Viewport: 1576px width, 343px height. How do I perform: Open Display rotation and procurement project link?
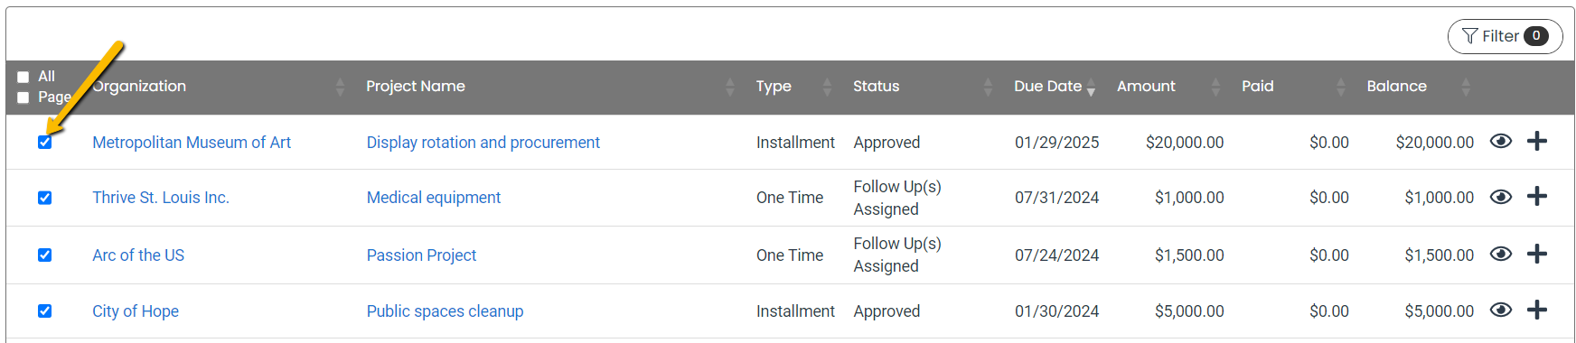(483, 143)
